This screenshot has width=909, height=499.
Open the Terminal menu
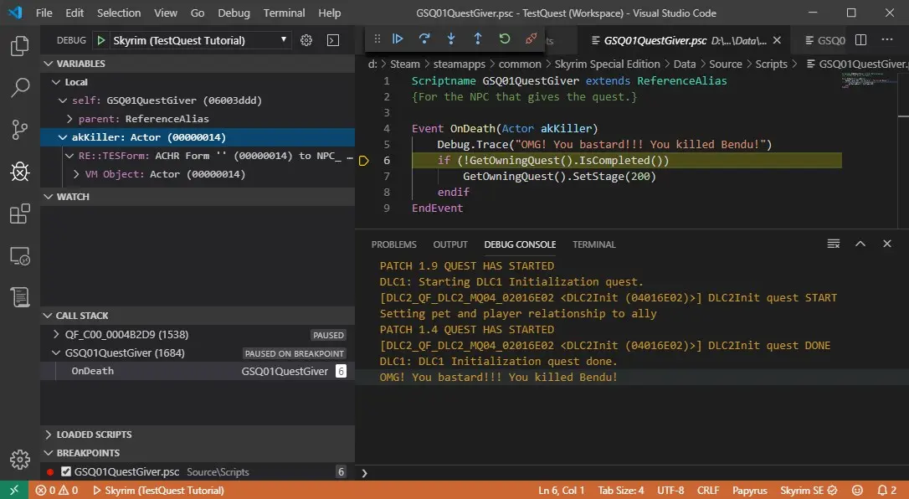tap(284, 13)
